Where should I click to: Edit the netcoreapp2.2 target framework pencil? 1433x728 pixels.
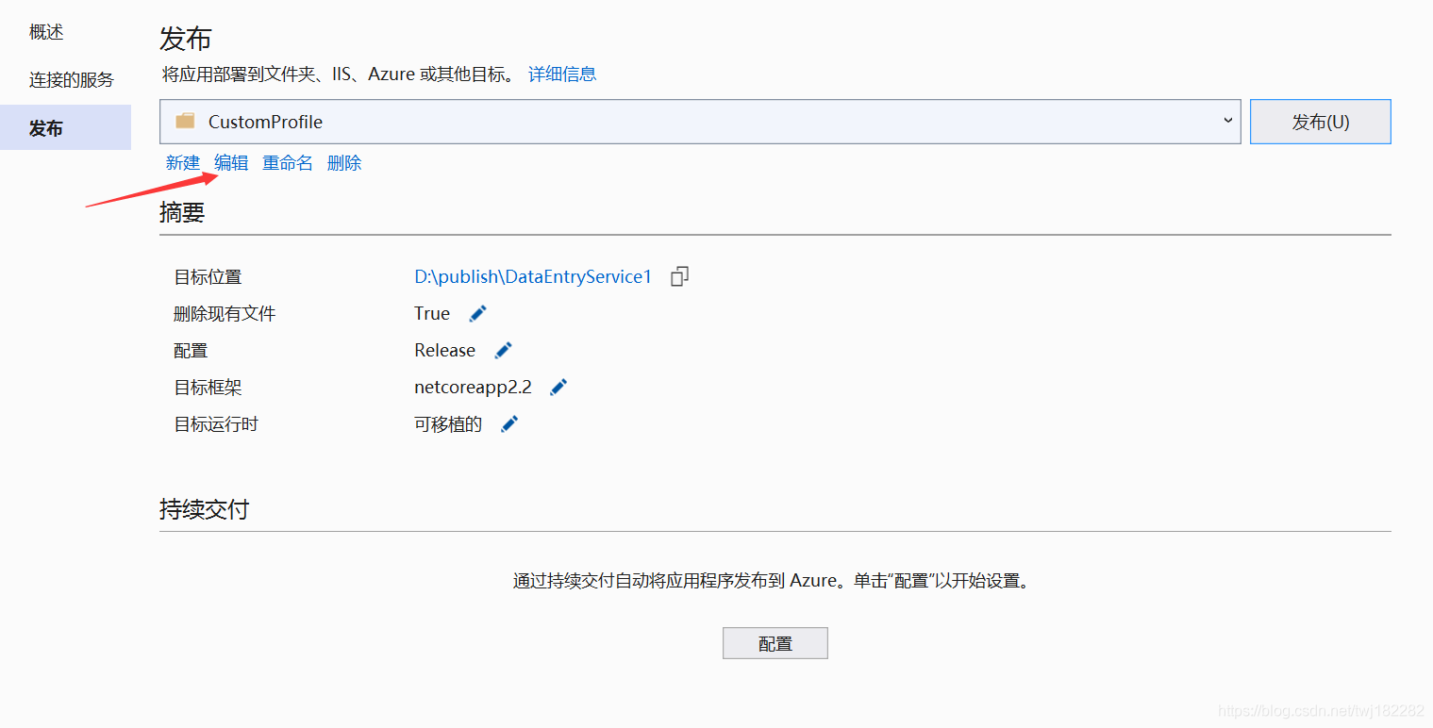[558, 387]
